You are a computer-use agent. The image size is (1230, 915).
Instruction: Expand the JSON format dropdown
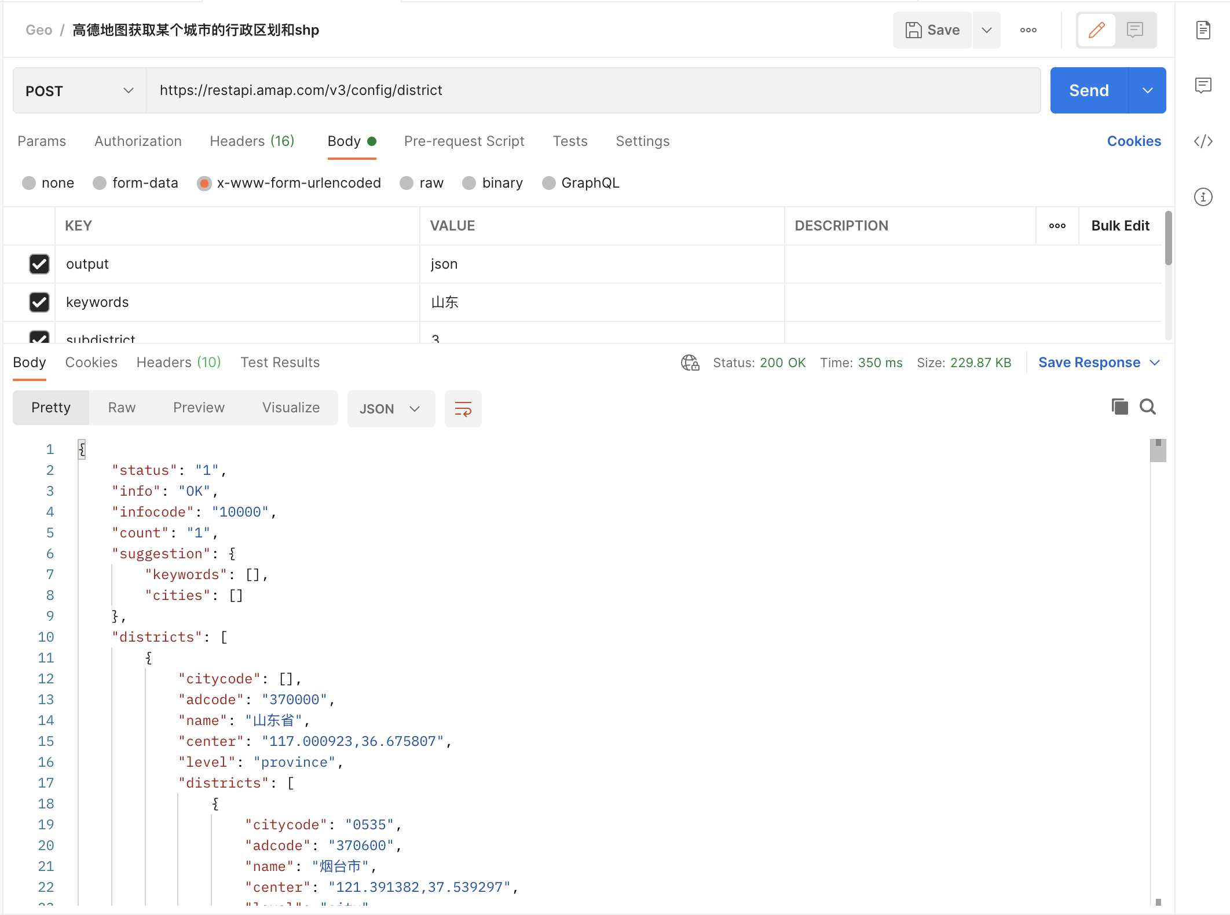point(390,409)
